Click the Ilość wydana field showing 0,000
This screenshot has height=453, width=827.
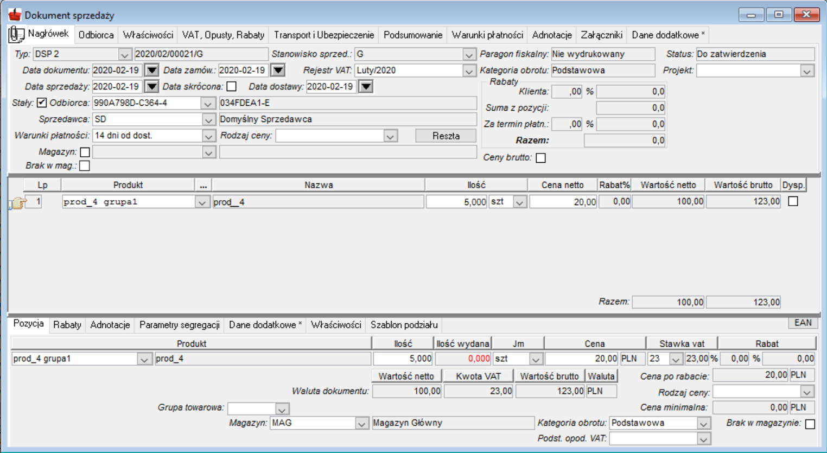[x=463, y=359]
